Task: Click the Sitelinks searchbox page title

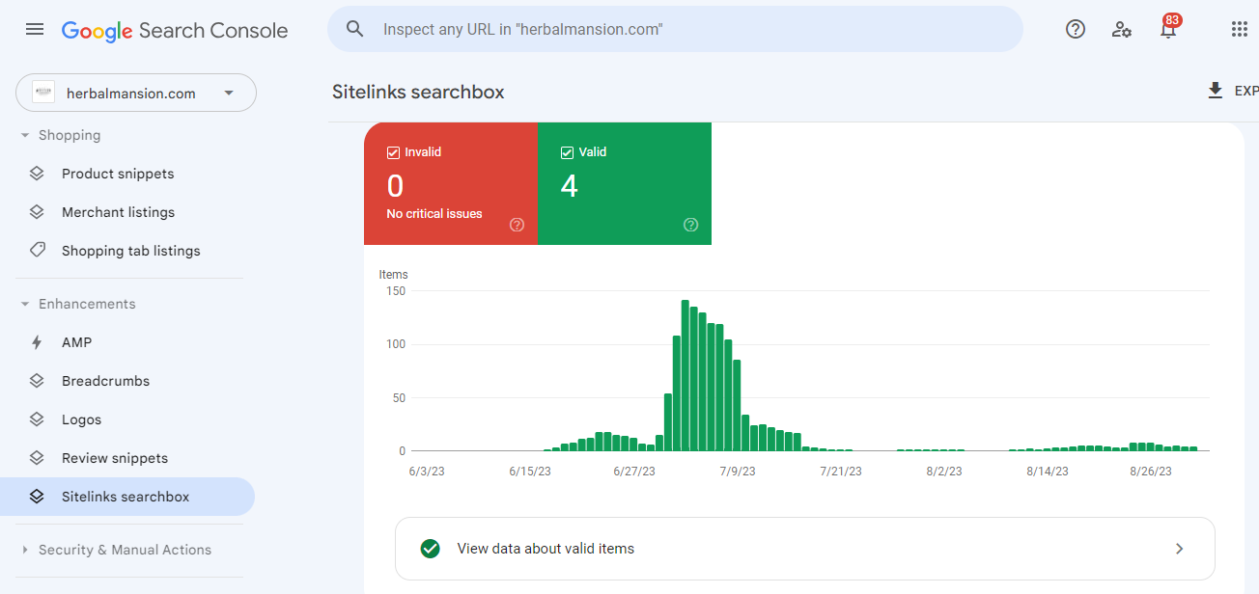Action: (418, 93)
